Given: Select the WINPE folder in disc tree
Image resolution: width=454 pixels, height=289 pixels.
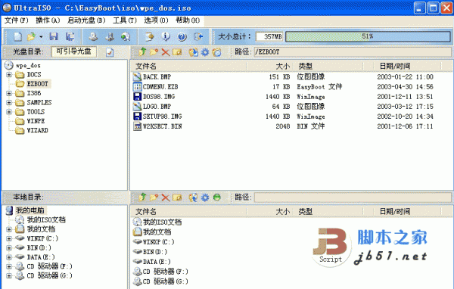Looking at the screenshot, I should pos(36,121).
